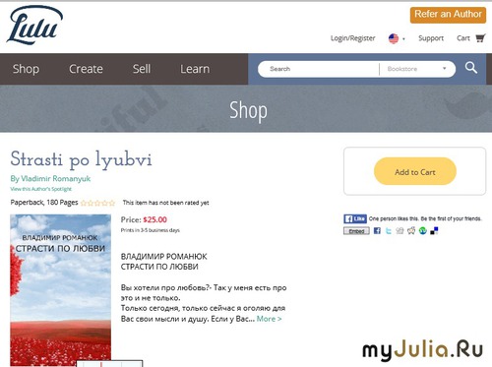Open the Sell menu
The image size is (492, 367).
click(142, 69)
